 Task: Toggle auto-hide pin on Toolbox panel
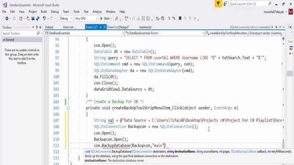point(37,27)
